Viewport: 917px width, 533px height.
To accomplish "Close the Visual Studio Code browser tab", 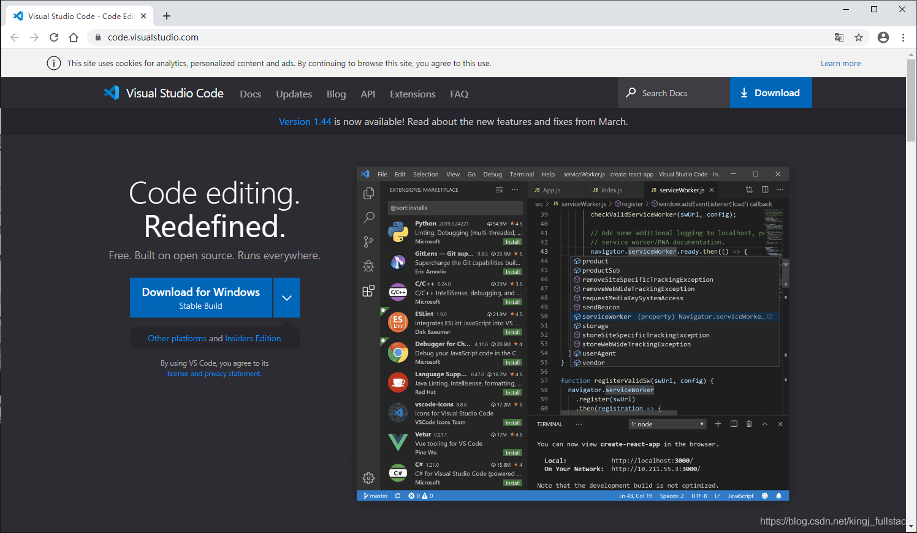I will pos(143,16).
